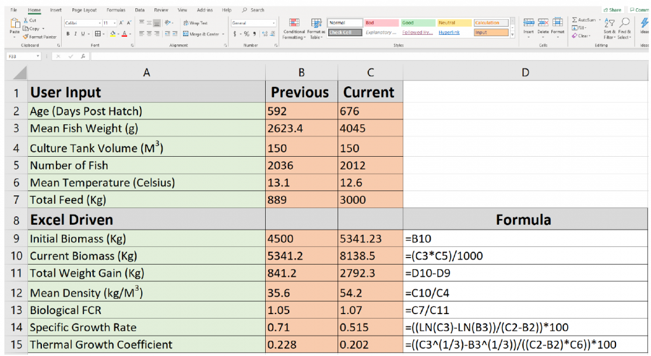Open Sort & Filter
The width and height of the screenshot is (651, 356).
(x=610, y=28)
